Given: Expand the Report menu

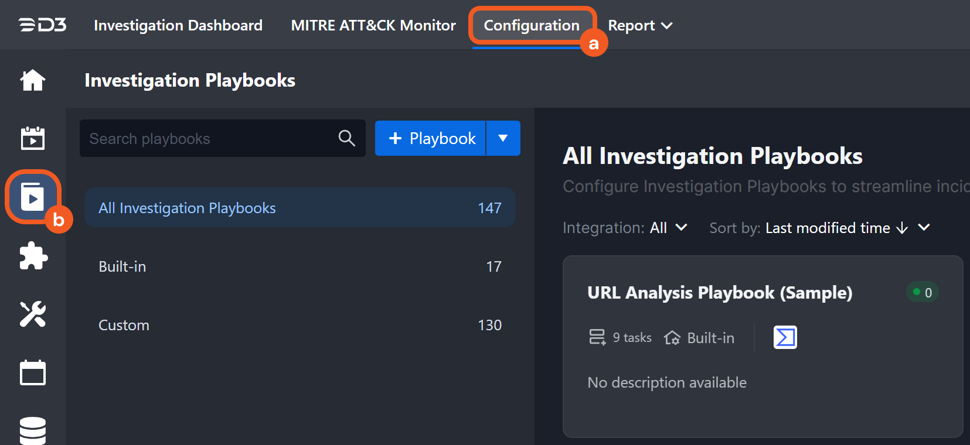Looking at the screenshot, I should [640, 26].
